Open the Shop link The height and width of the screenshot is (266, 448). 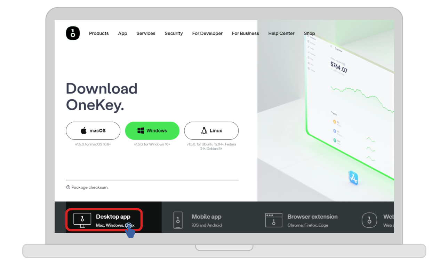309,33
